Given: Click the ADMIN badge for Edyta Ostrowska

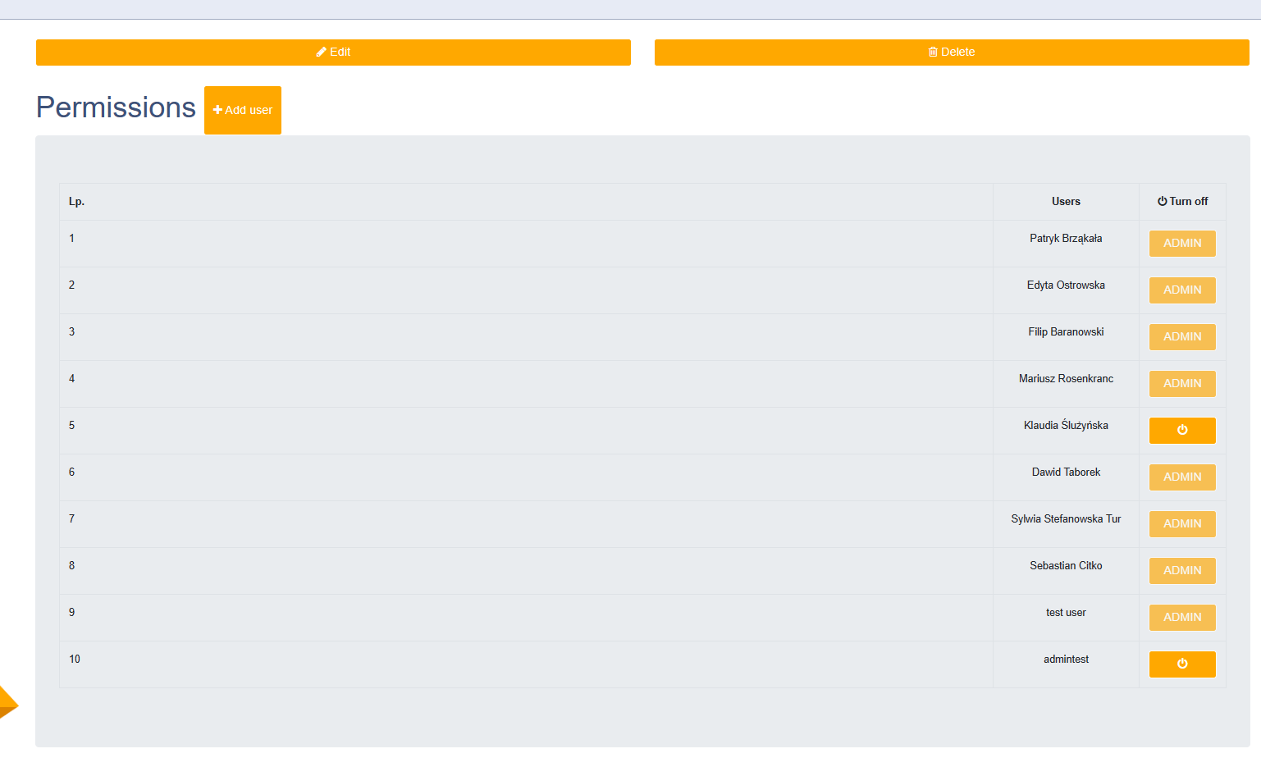Looking at the screenshot, I should [1181, 290].
